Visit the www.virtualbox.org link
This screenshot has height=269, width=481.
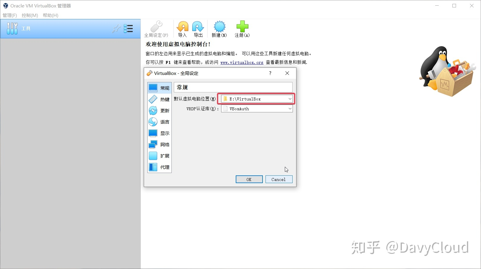[x=242, y=62]
